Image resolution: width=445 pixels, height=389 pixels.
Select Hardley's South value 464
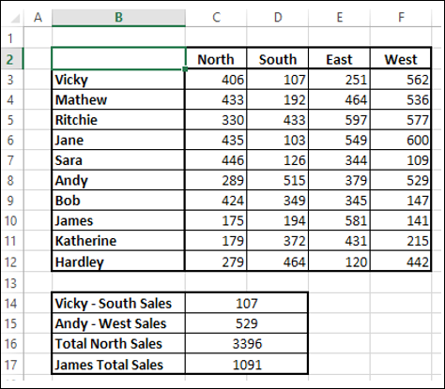point(278,262)
